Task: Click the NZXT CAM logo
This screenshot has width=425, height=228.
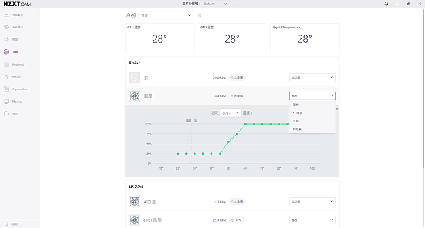Action: pos(17,4)
